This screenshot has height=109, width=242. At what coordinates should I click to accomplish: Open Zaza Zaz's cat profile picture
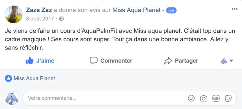click(14, 14)
